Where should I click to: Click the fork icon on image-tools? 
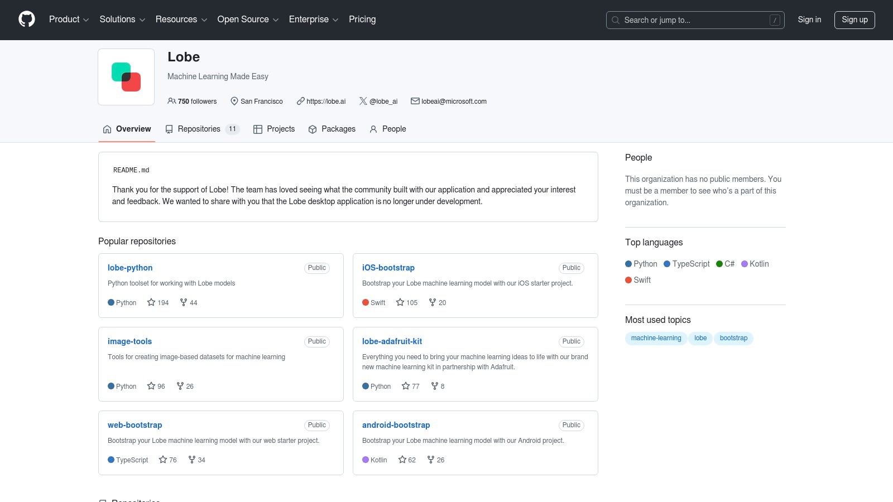pos(180,386)
